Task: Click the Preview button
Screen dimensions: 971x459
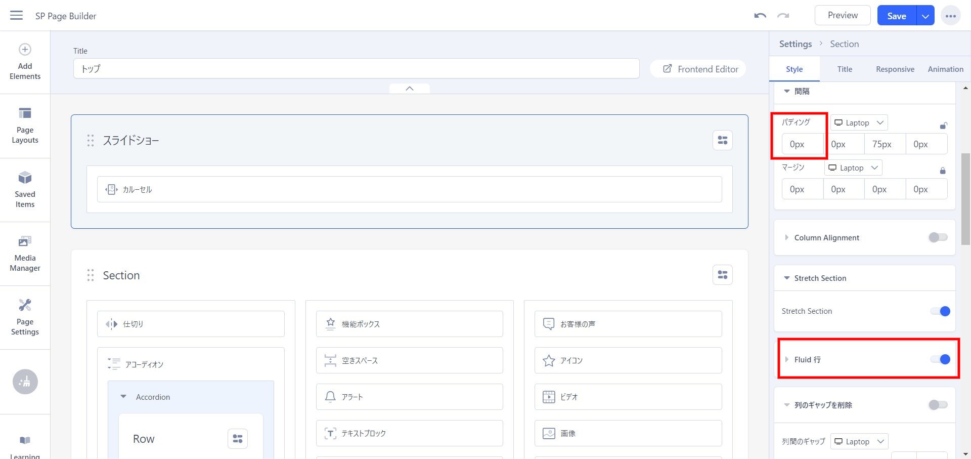Action: [842, 16]
